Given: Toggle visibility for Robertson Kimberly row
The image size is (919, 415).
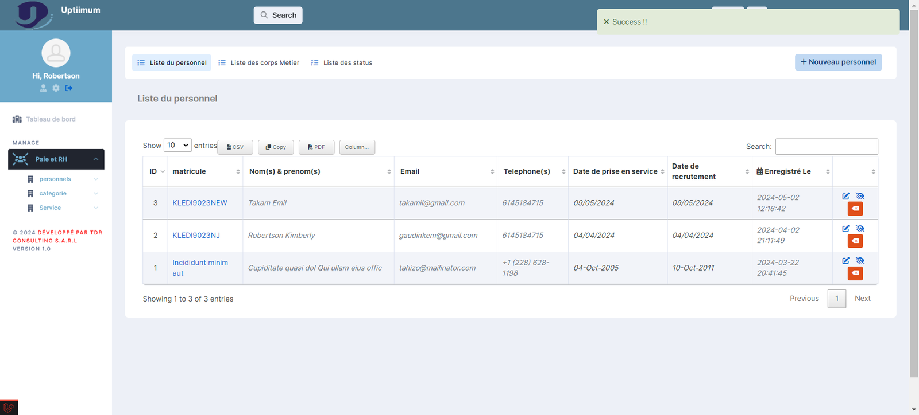Looking at the screenshot, I should coord(860,229).
